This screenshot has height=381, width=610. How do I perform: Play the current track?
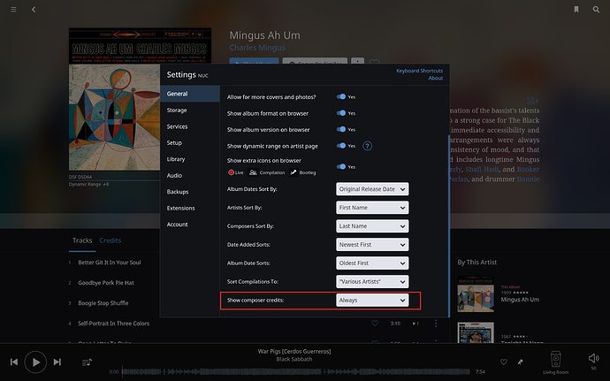pyautogui.click(x=35, y=362)
